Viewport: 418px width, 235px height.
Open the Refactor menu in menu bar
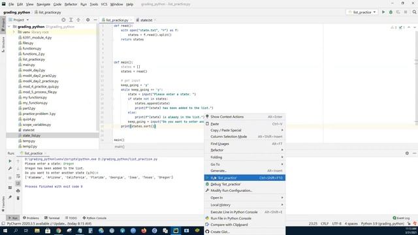point(71,5)
